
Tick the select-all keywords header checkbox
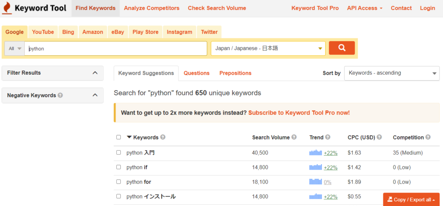(119, 137)
